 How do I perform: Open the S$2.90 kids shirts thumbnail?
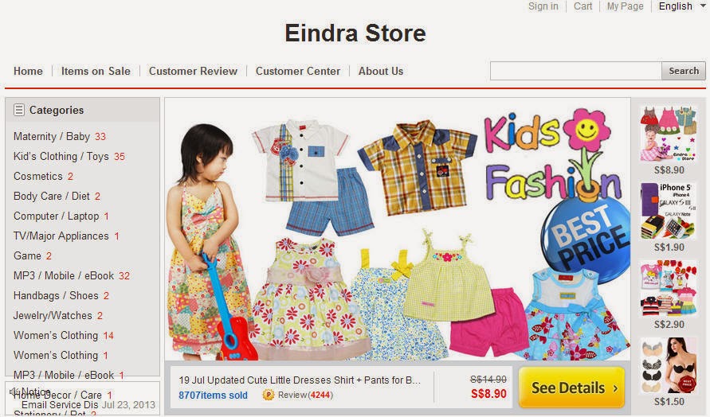point(669,288)
